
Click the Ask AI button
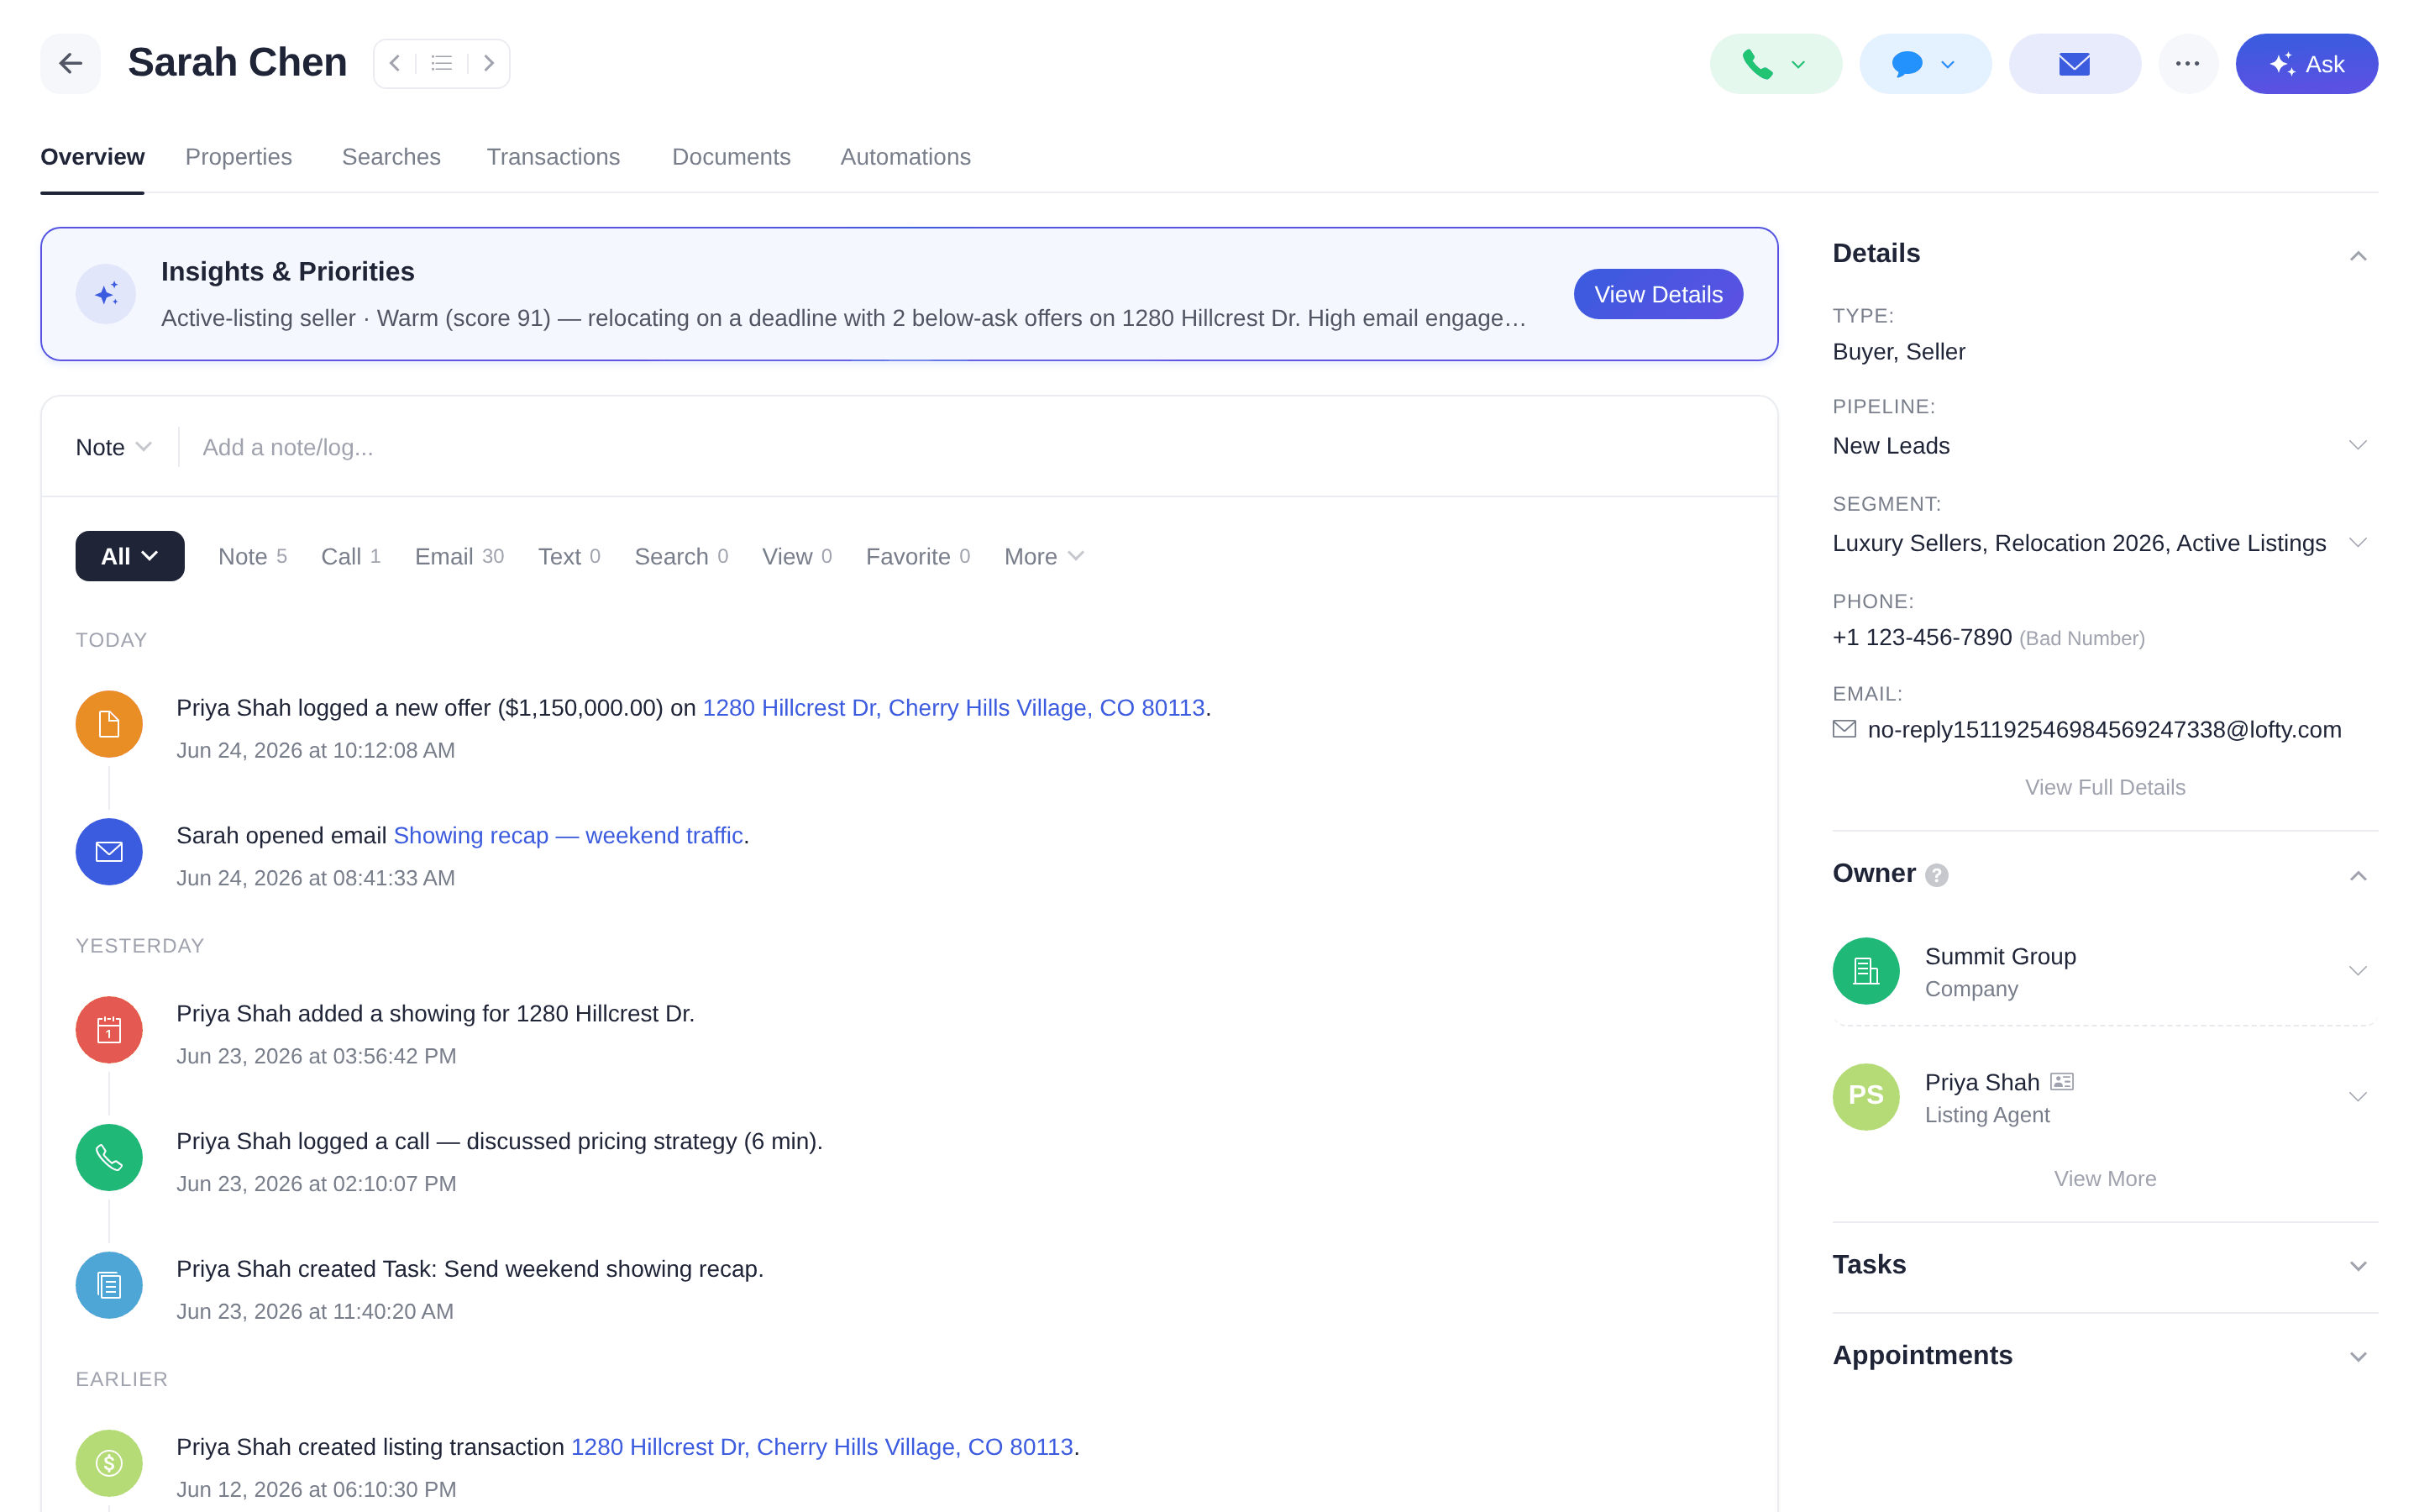pos(2306,64)
